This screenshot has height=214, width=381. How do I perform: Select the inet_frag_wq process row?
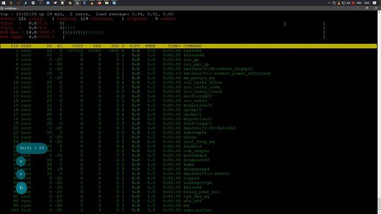coord(189,141)
